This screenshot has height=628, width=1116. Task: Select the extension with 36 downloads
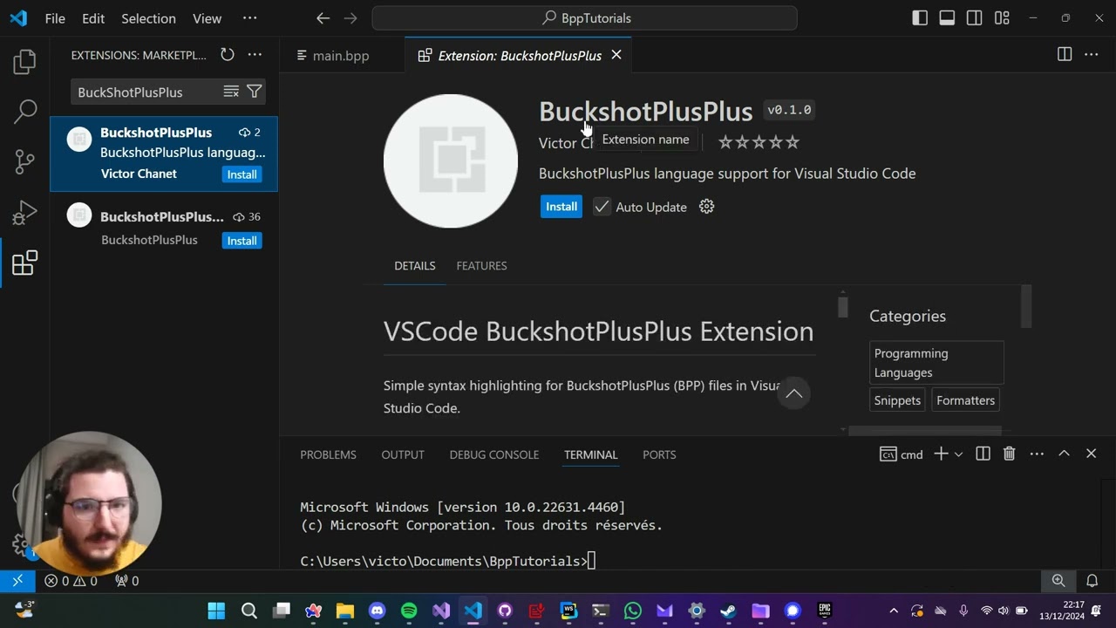(x=164, y=228)
